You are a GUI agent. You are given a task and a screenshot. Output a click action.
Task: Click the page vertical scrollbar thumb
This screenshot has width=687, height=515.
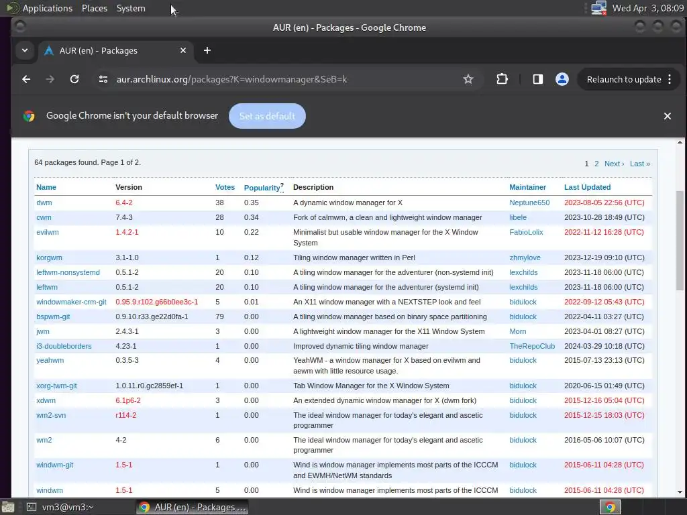pos(680,241)
